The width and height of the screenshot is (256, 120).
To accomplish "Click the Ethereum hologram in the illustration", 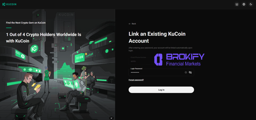I will (76, 85).
